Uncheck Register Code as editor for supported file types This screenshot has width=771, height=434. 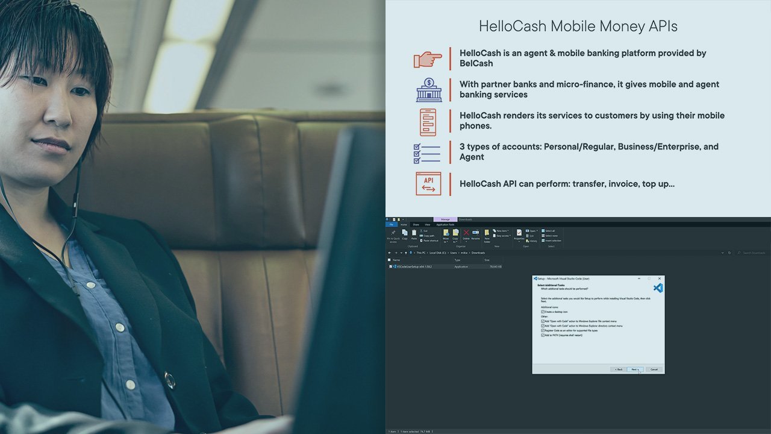(x=543, y=330)
